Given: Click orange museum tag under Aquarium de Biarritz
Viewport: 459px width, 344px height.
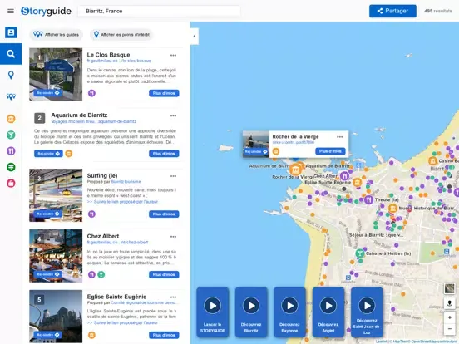Looking at the screenshot, I should point(69,154).
